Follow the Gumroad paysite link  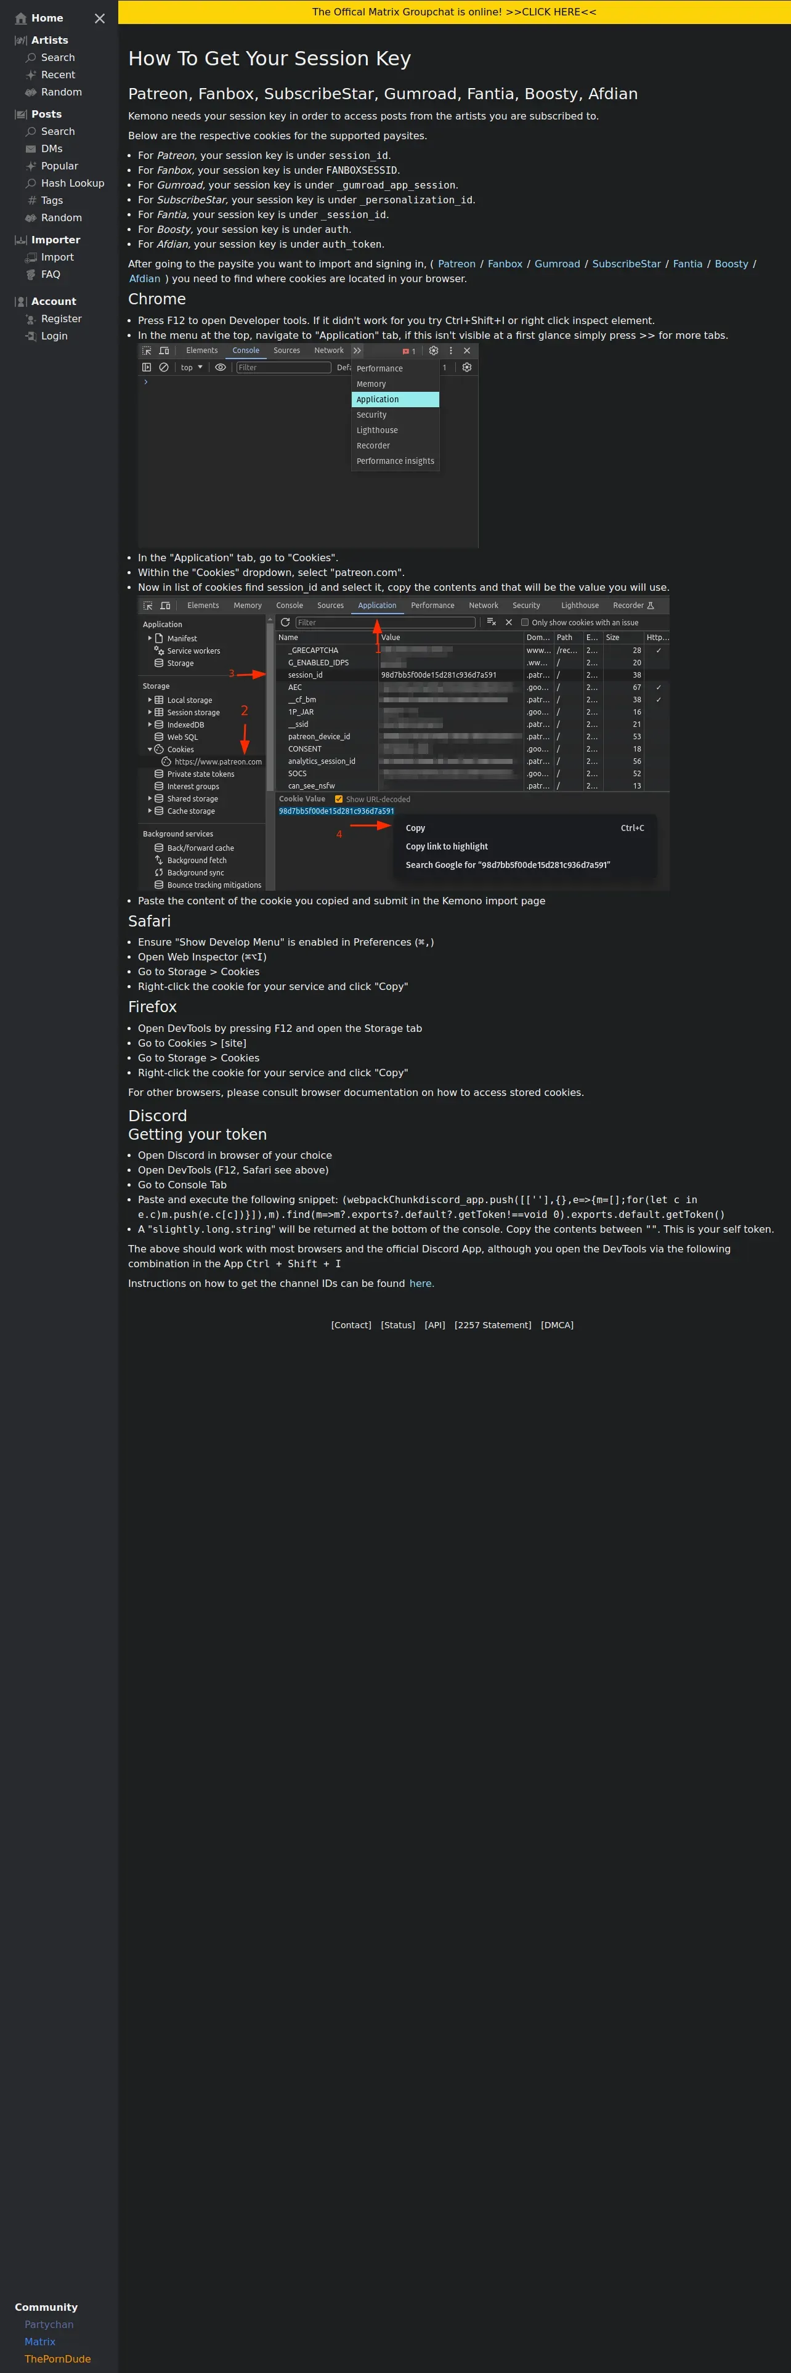557,264
